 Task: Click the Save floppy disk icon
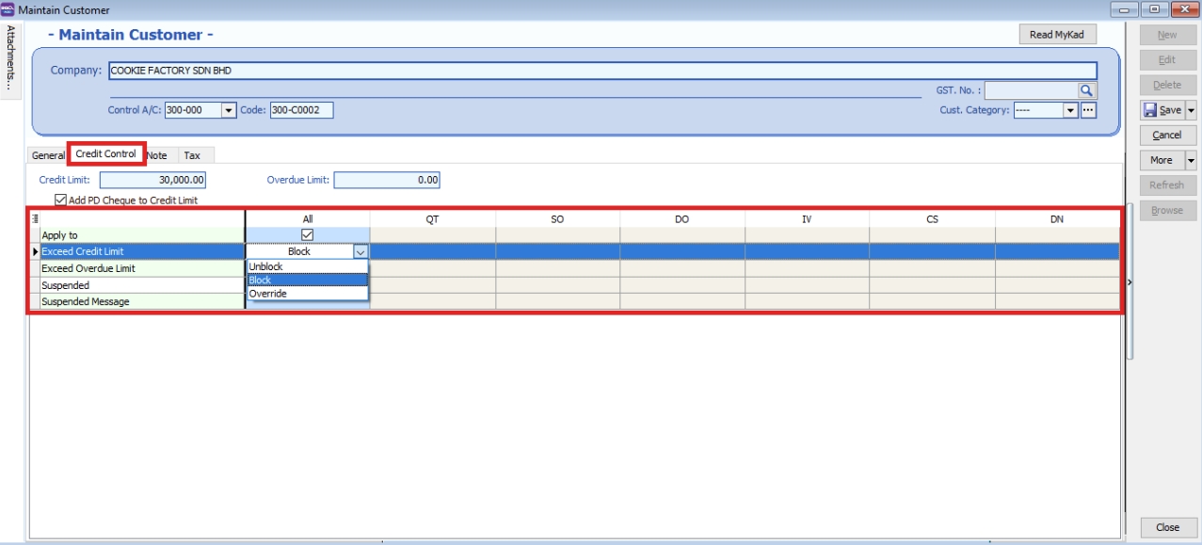tap(1149, 109)
